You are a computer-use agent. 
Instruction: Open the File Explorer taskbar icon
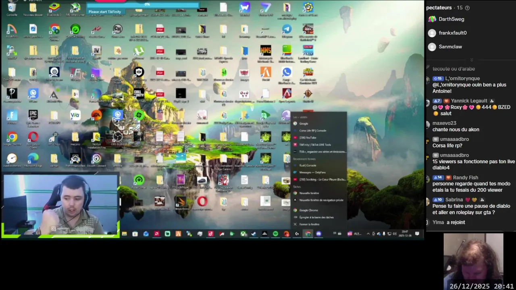pos(125,234)
